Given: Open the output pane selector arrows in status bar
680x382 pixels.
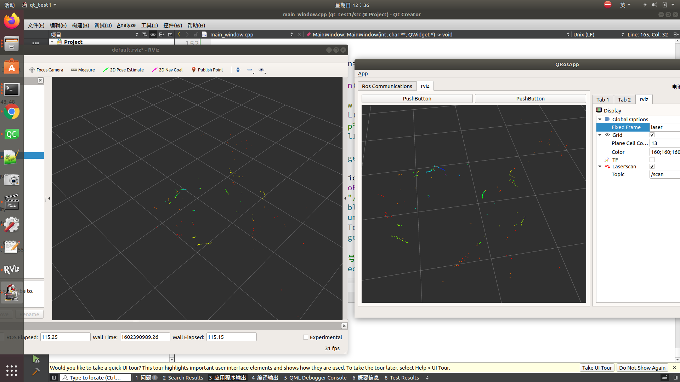Looking at the screenshot, I should (427, 377).
